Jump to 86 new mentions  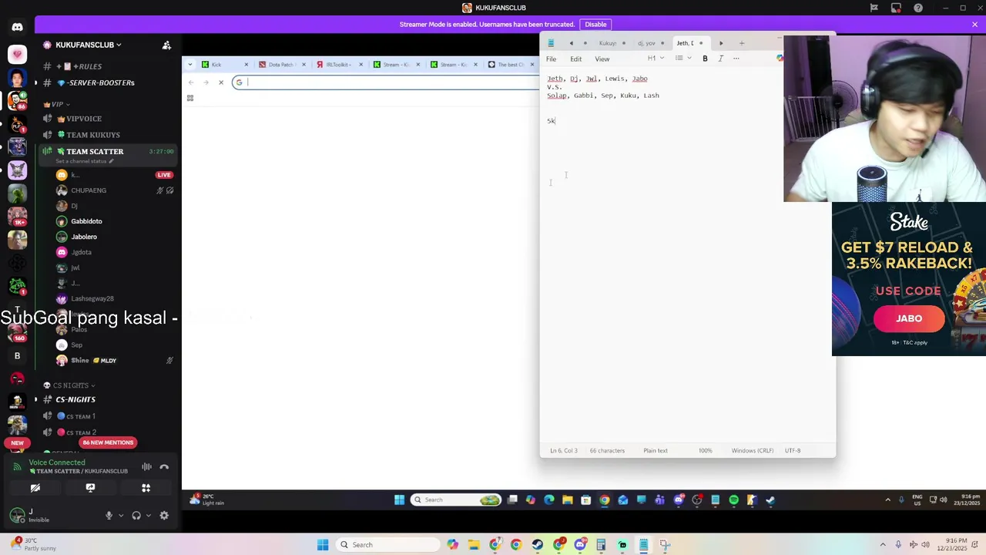108,442
